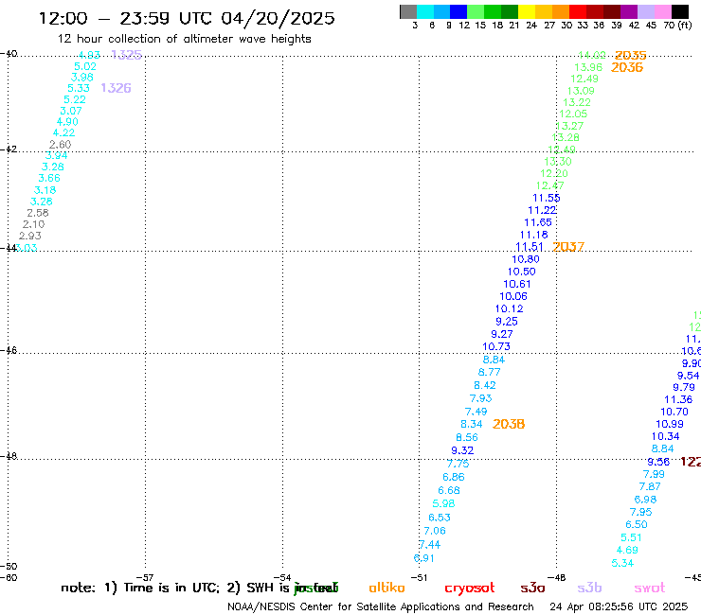The image size is (701, 615).
Task: Click the gray wave height value 2.93
Action: pyautogui.click(x=30, y=237)
